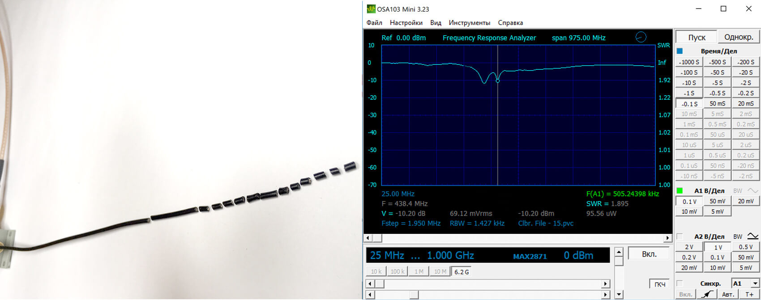Open the Вид menu
This screenshot has width=761, height=300.
tap(436, 23)
